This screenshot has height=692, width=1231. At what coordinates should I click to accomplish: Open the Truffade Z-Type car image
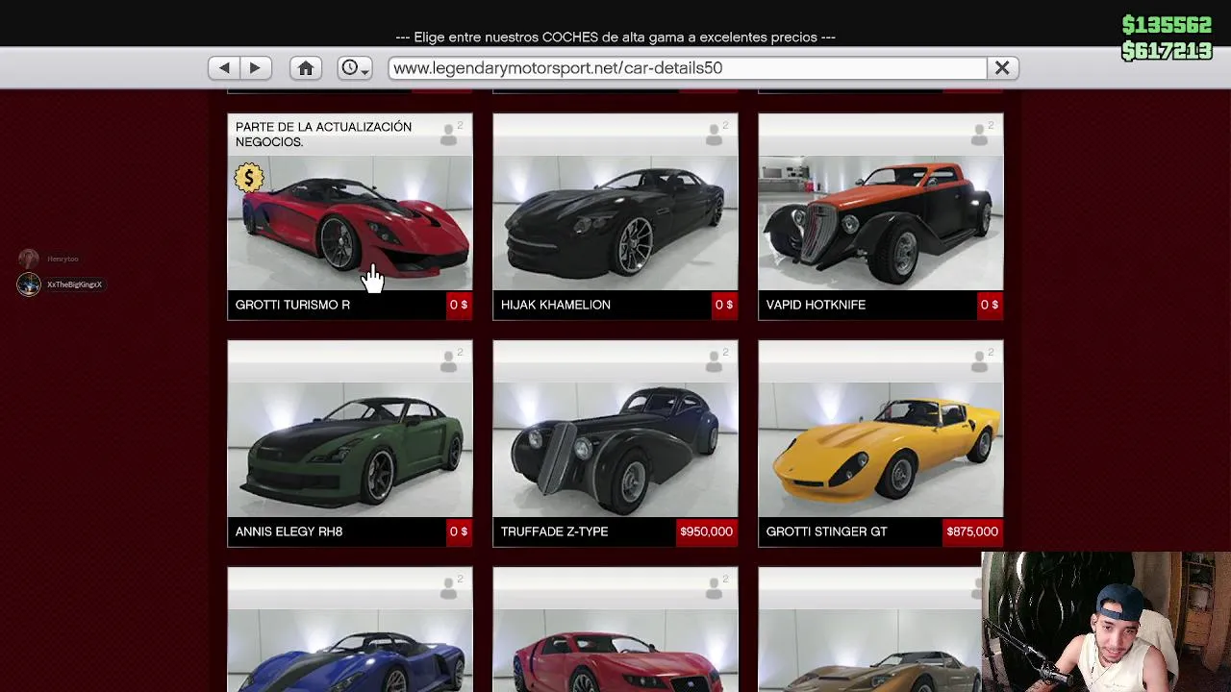[615, 450]
